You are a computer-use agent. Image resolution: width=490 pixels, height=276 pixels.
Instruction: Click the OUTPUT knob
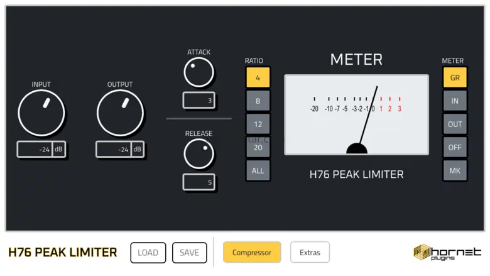click(x=120, y=113)
